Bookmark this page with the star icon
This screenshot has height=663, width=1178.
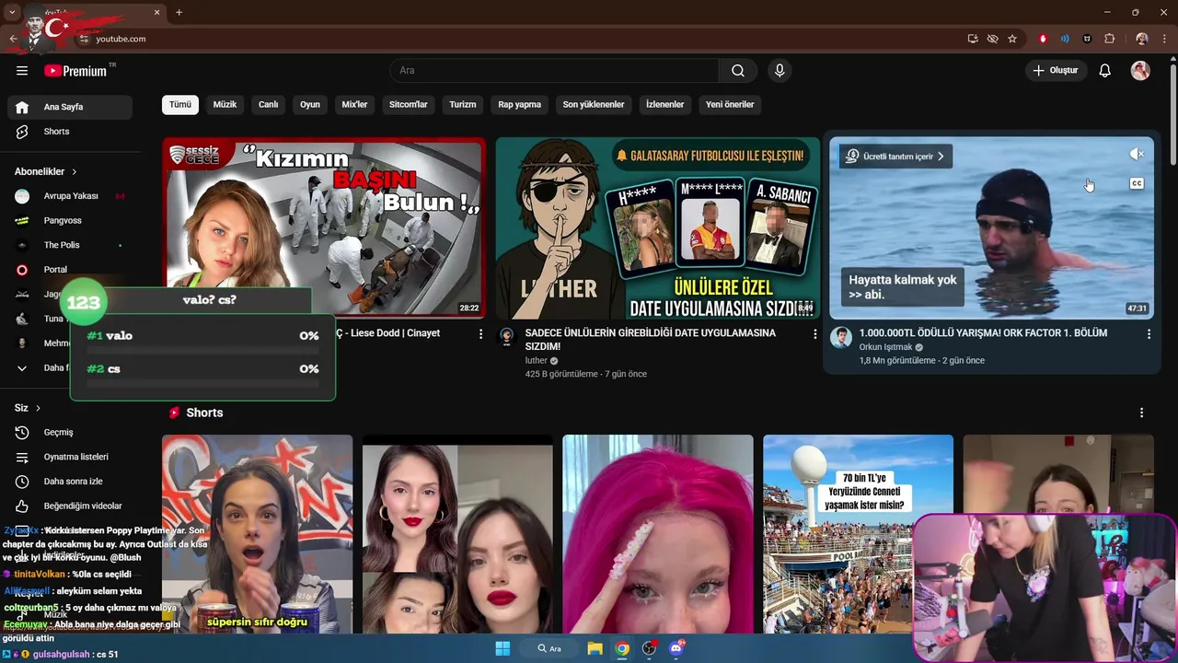tap(1012, 39)
